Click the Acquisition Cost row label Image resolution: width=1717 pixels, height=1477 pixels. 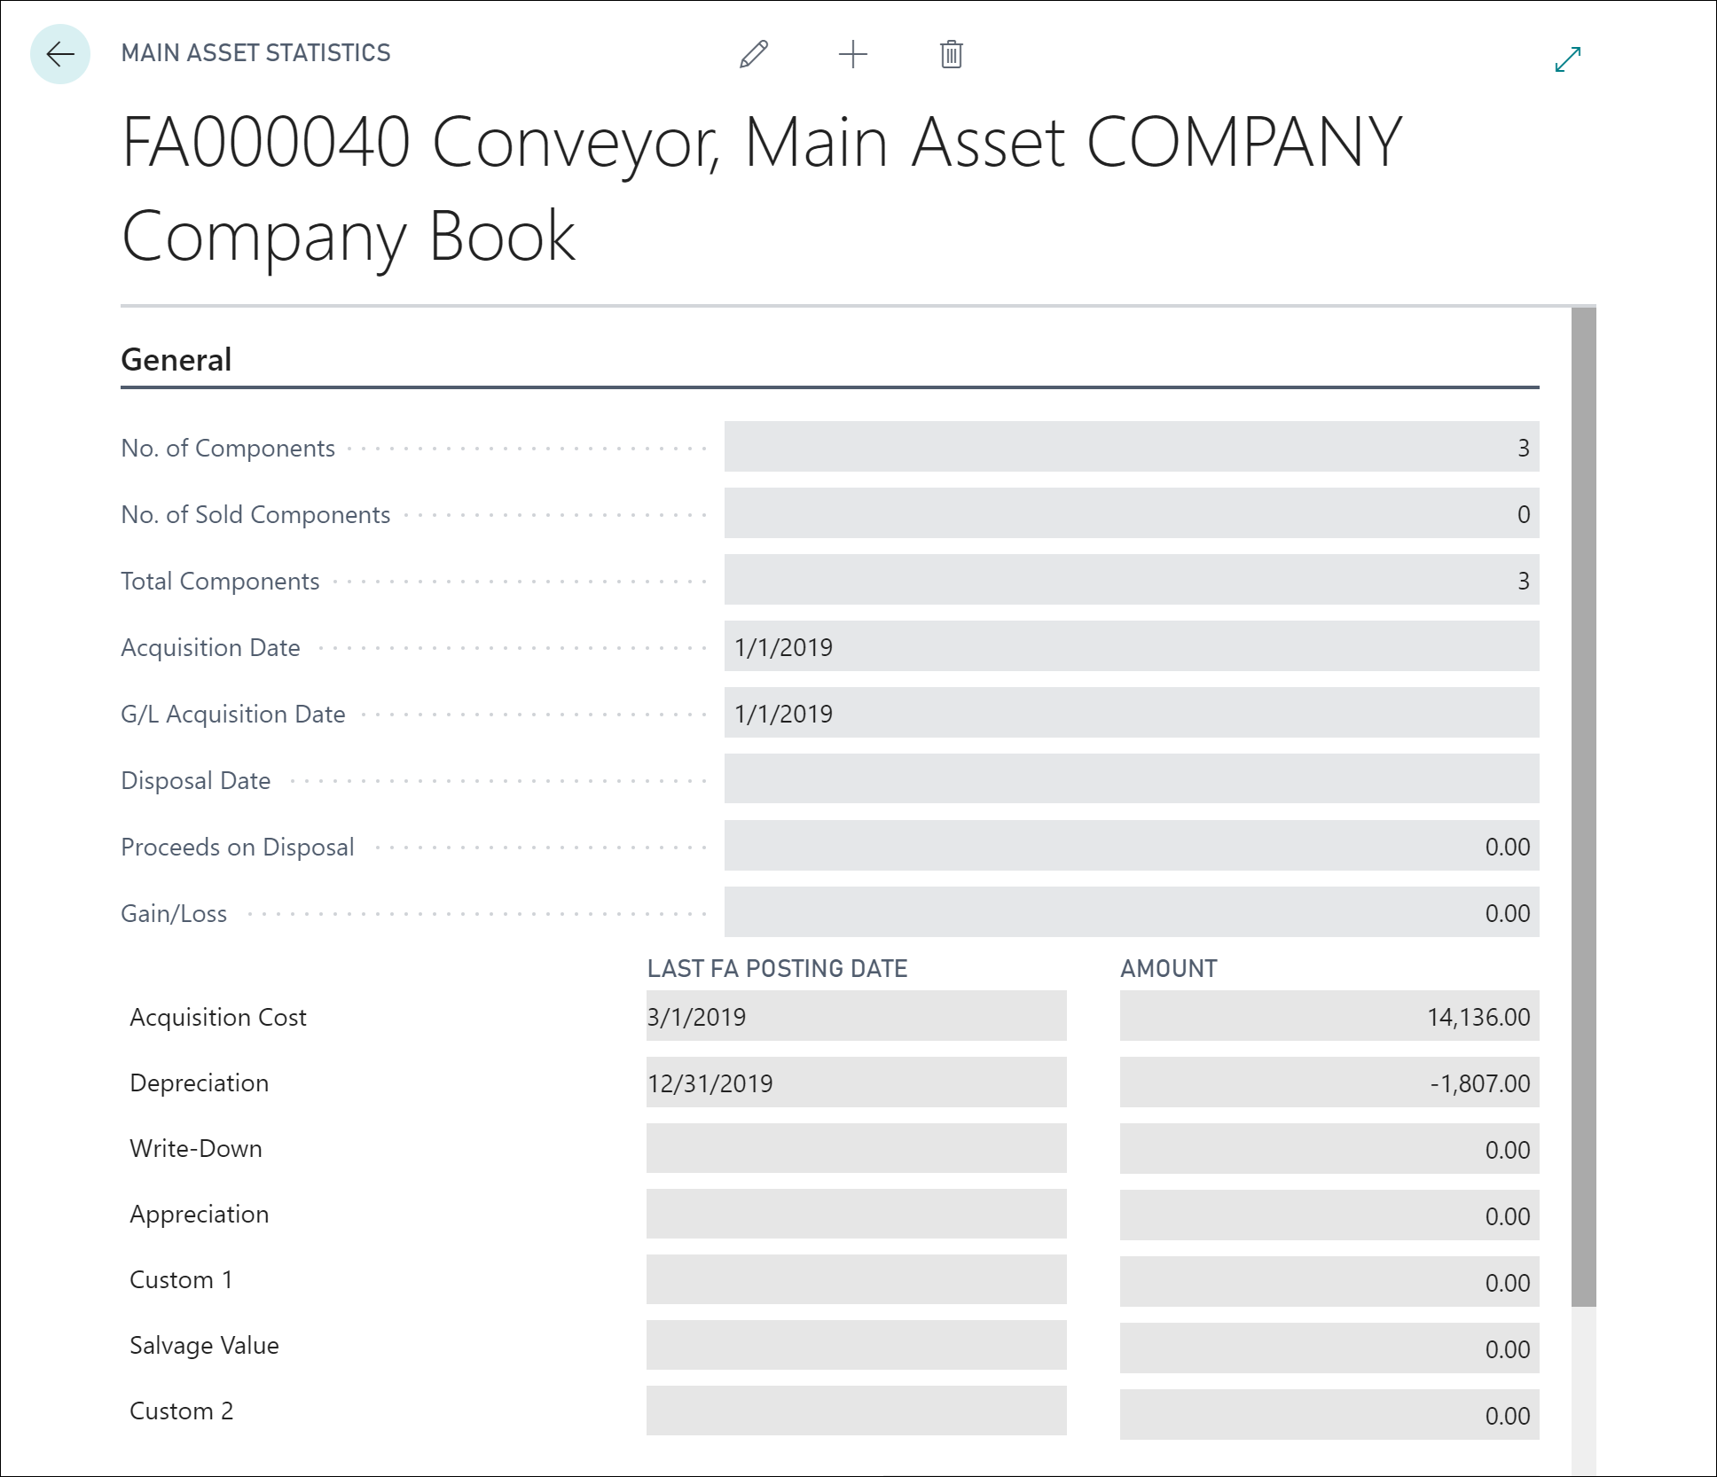218,1017
